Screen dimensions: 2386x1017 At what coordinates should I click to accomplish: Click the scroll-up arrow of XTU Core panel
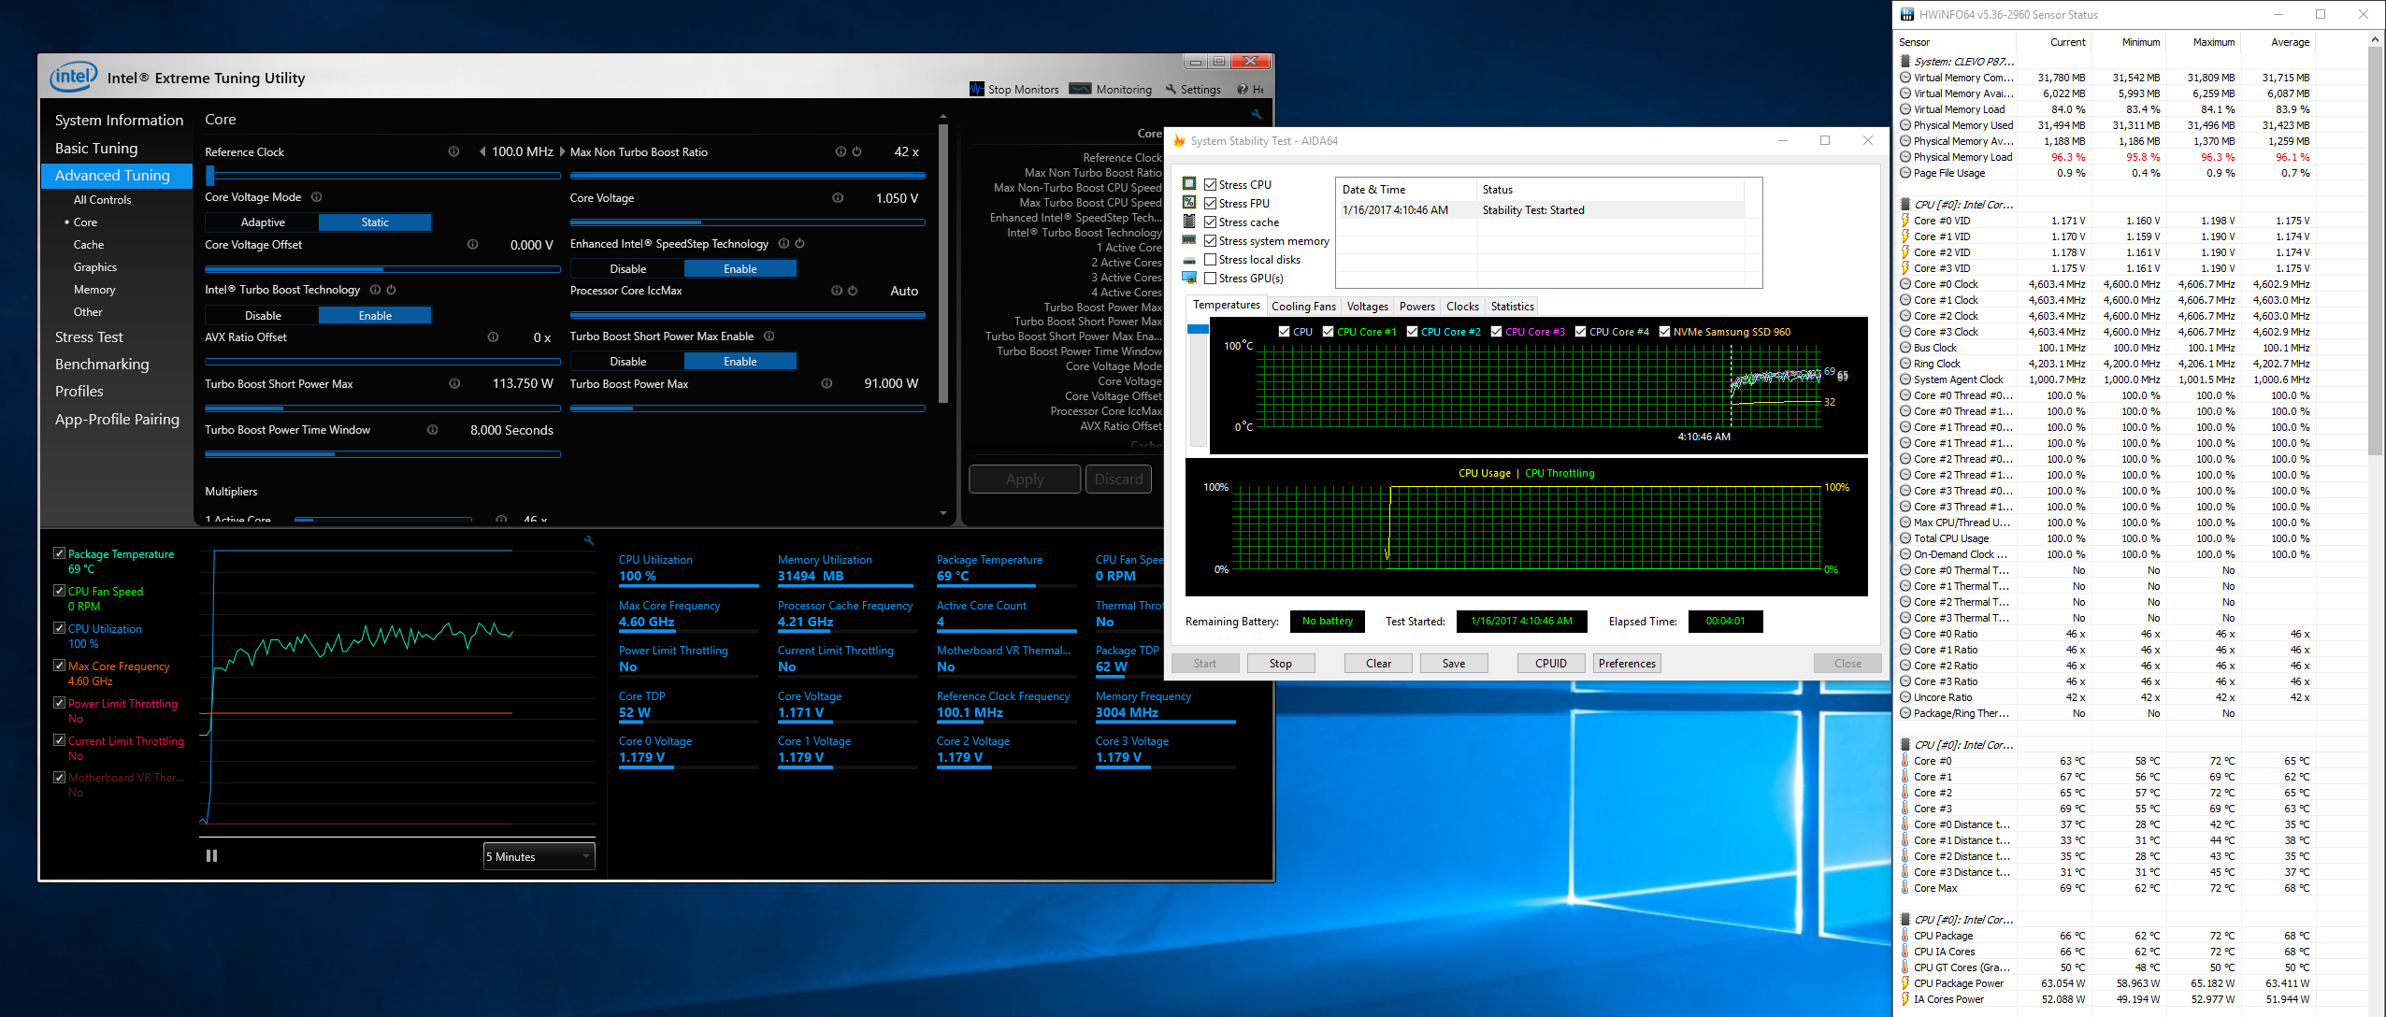click(942, 117)
